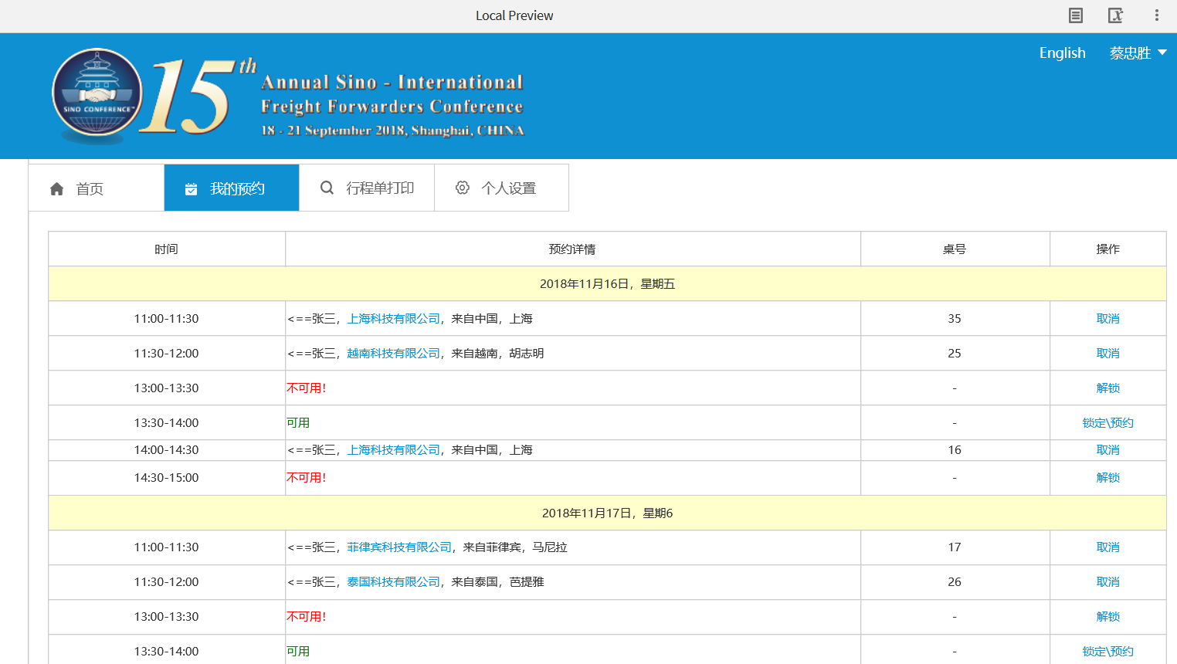Click the 2018年11月17日，星期6 date row

pos(607,513)
